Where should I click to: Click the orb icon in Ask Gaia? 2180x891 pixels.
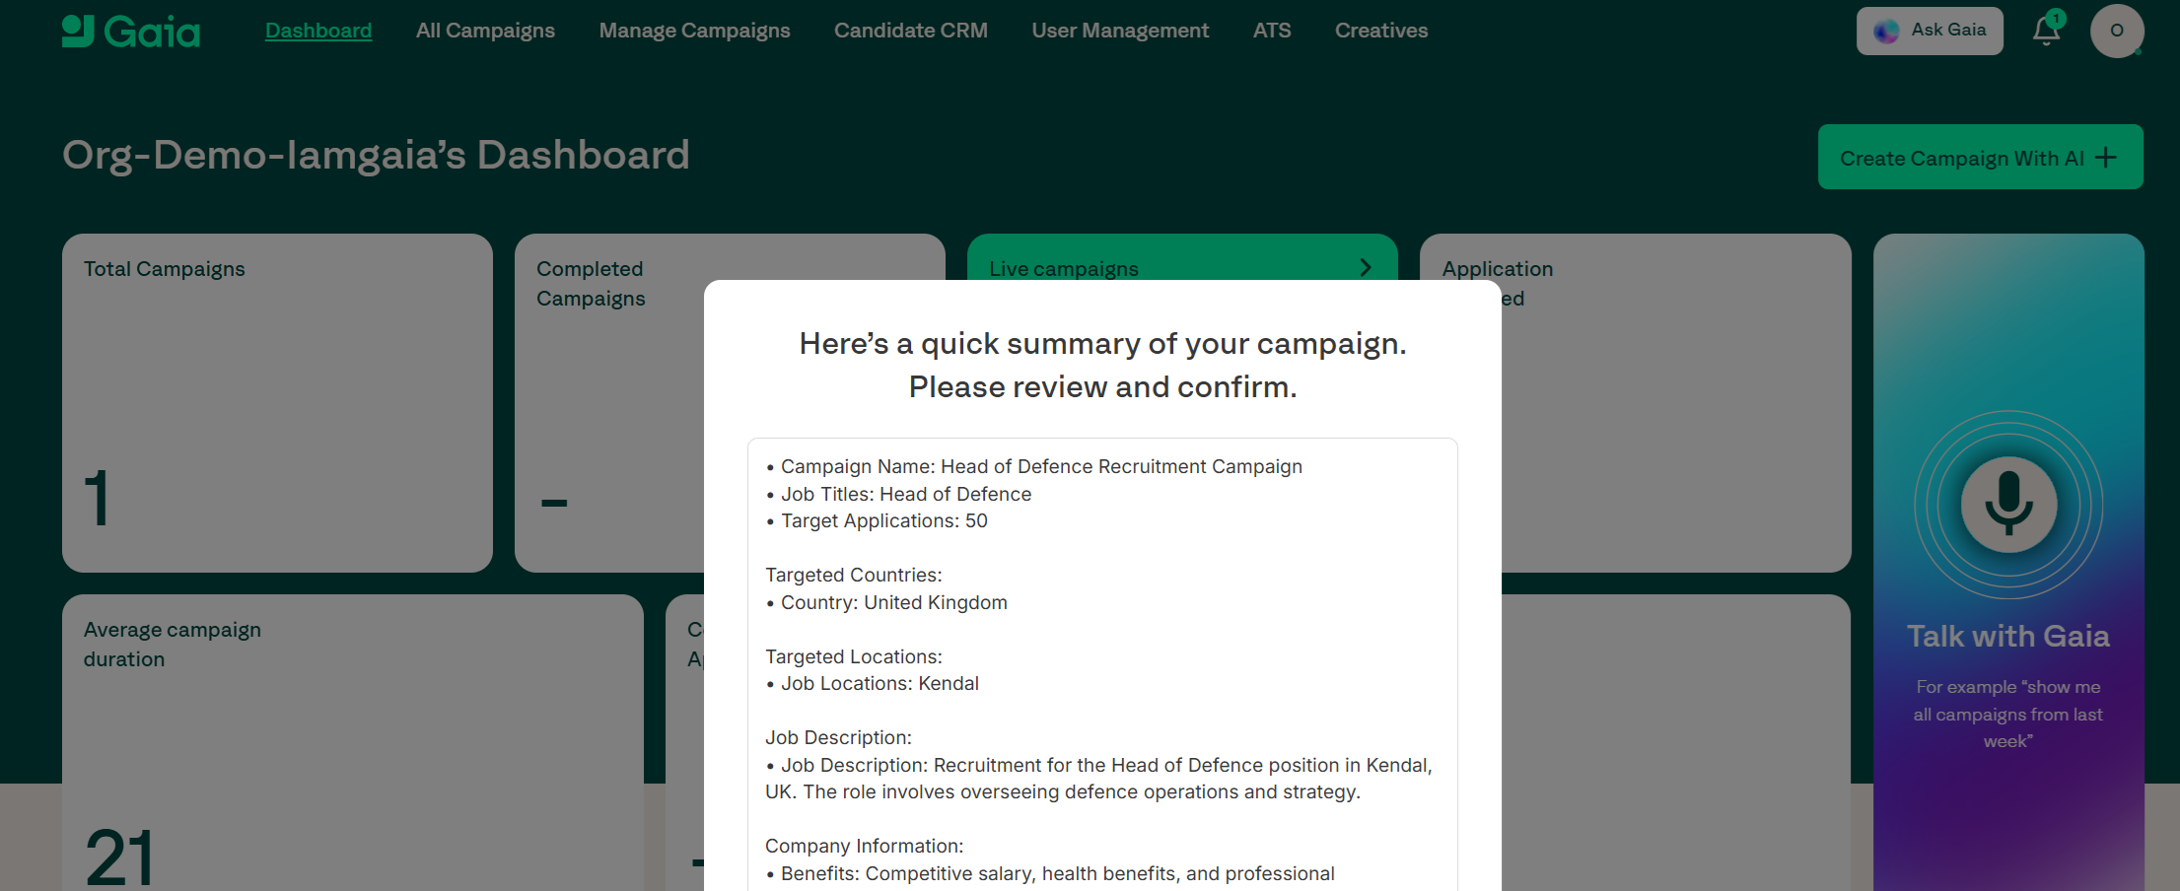(1886, 32)
